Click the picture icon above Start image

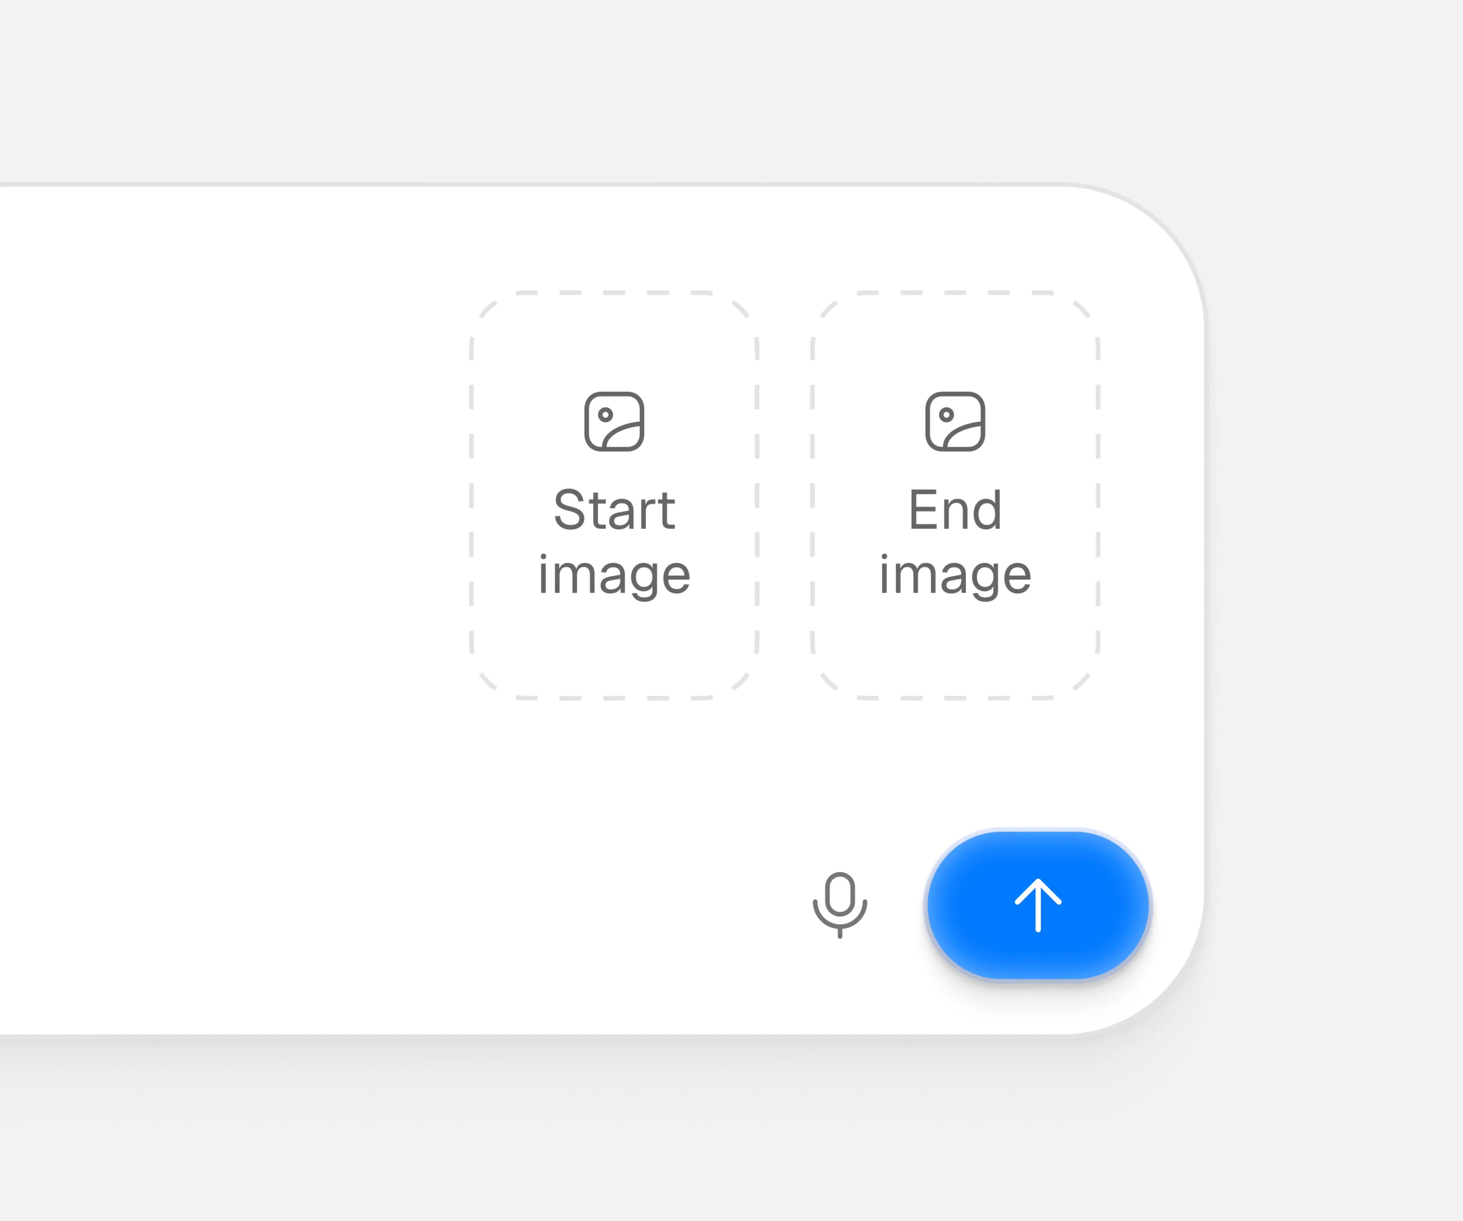coord(614,421)
